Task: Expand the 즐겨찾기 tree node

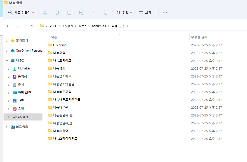Action: pyautogui.click(x=7, y=40)
